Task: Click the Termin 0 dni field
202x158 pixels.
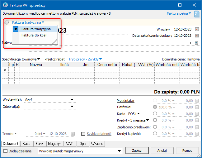Action: 40,134
